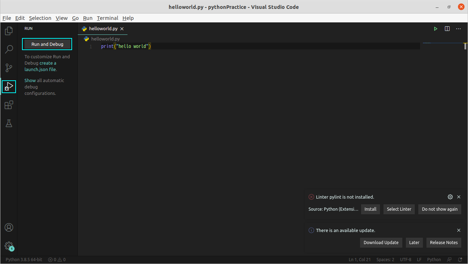Open the Release Notes button

pyautogui.click(x=444, y=243)
